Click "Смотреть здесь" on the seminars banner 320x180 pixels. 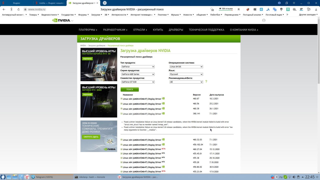coord(91,137)
